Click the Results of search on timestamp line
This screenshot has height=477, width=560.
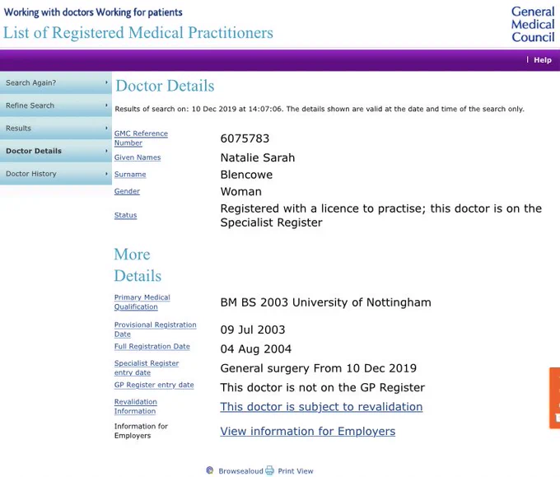tap(320, 109)
